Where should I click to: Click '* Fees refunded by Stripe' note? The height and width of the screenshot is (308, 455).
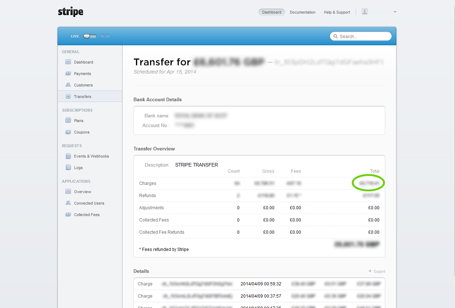coord(164,249)
